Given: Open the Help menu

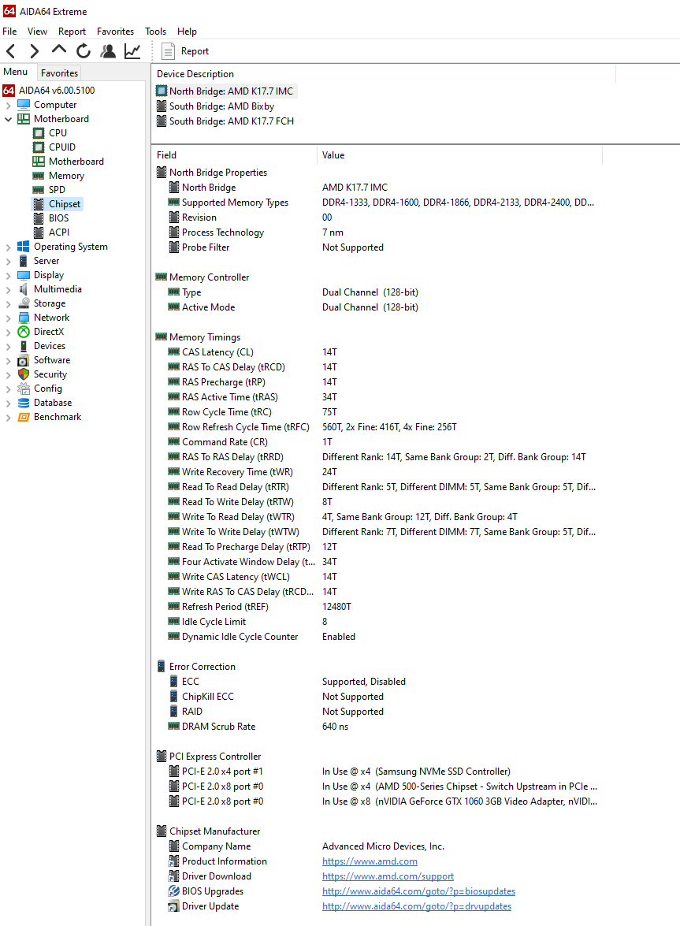Looking at the screenshot, I should [187, 32].
